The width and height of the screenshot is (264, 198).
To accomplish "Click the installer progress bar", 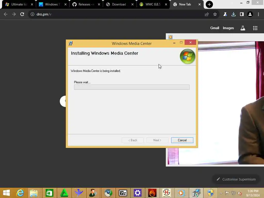I will 132,87.
